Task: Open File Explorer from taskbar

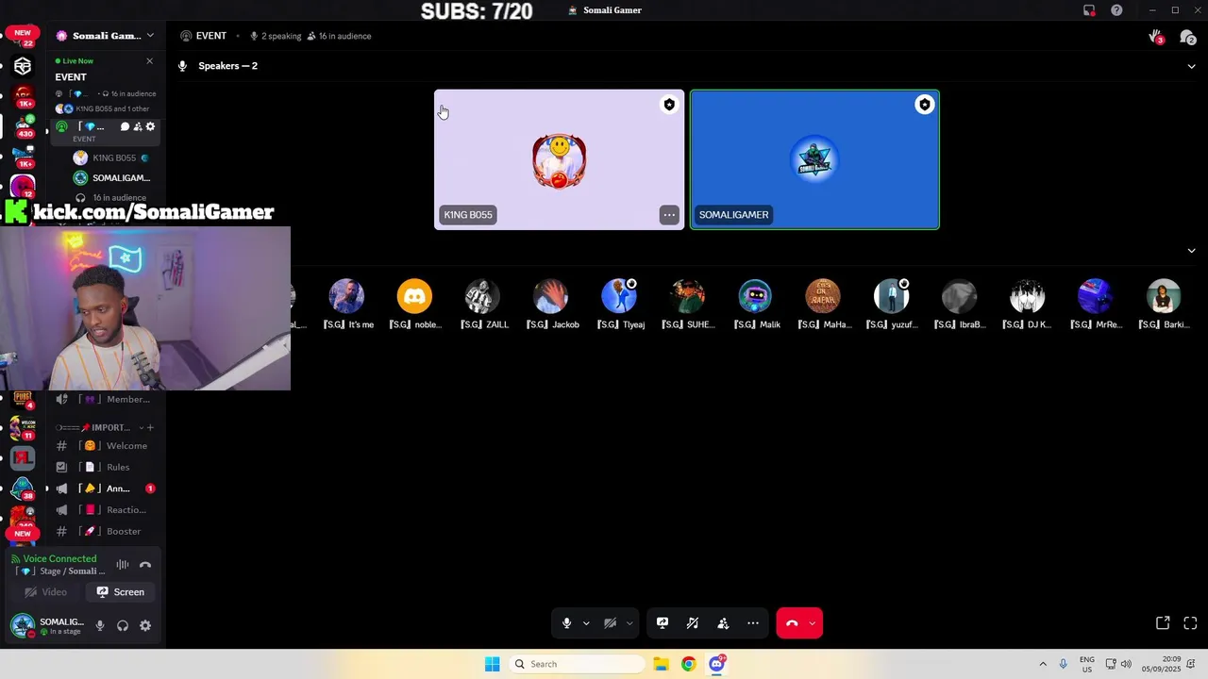Action: click(x=661, y=664)
